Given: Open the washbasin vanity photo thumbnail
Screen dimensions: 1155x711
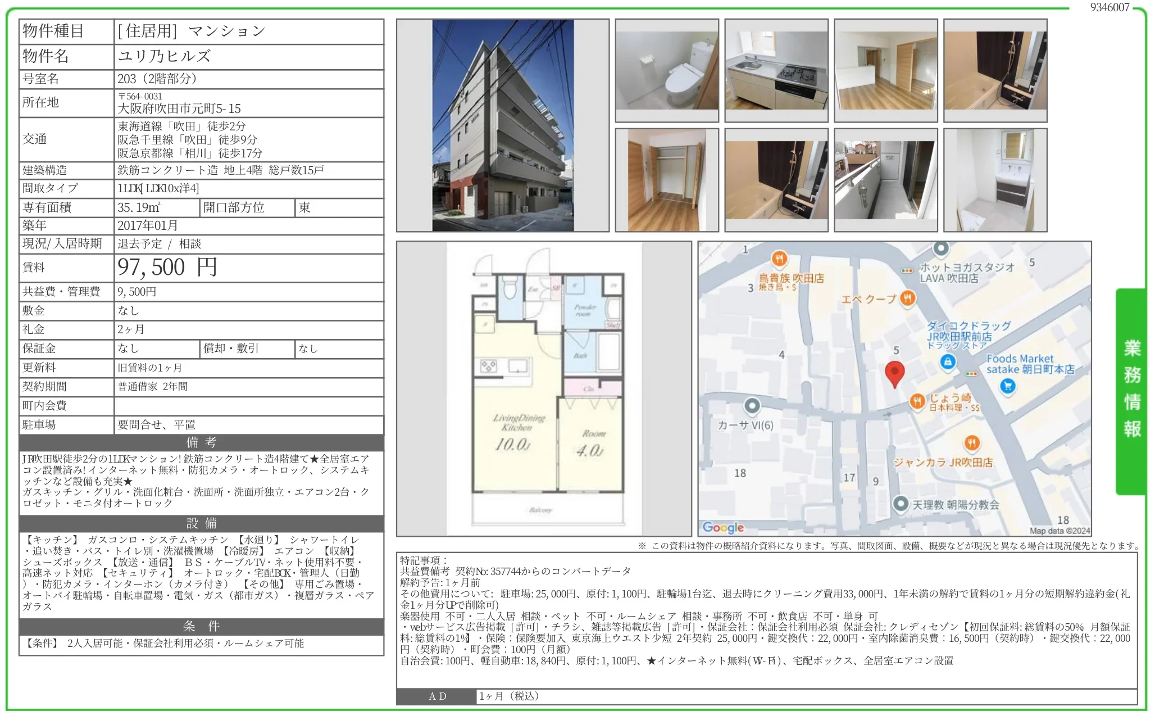Looking at the screenshot, I should [995, 180].
